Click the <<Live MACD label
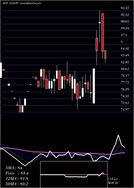 [113, 181]
